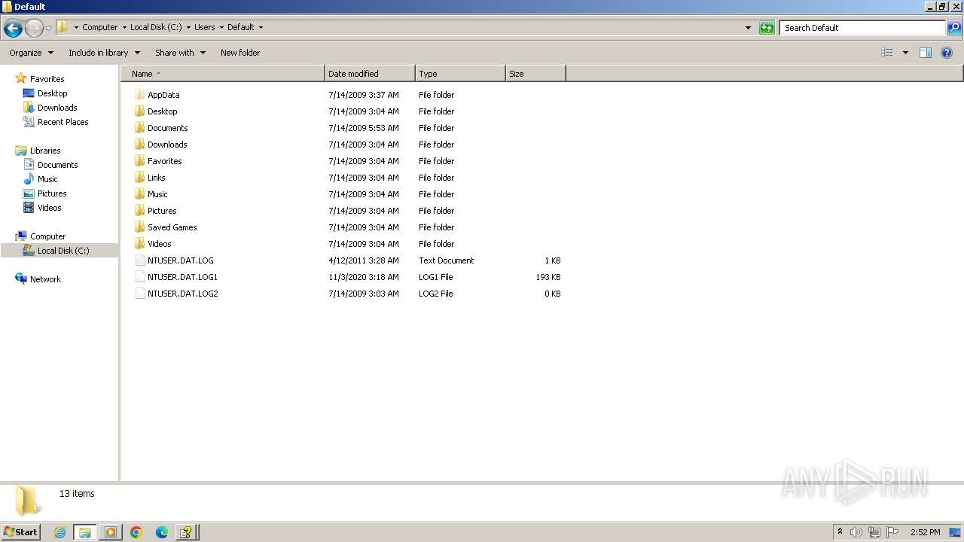964x542 pixels.
Task: Open the Music library
Action: pyautogui.click(x=47, y=179)
